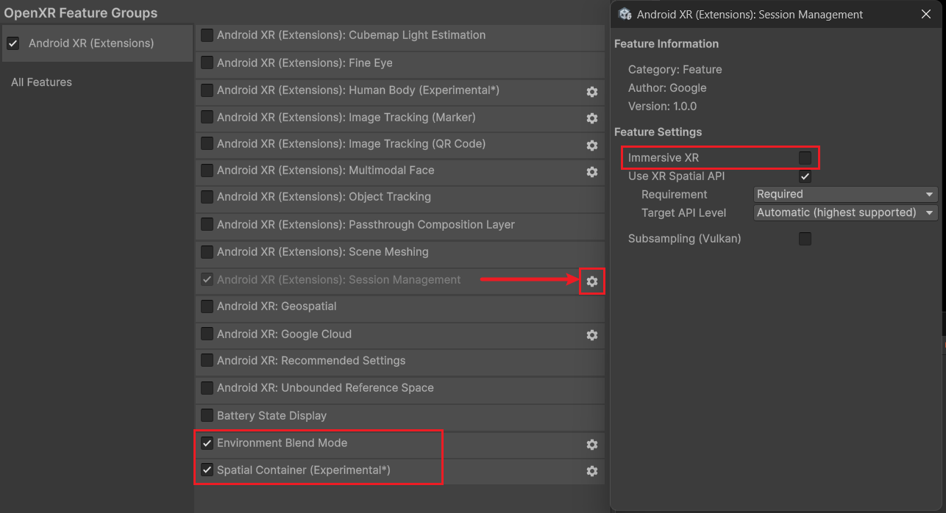946x513 pixels.
Task: Uncheck Environment Blend Mode checkbox
Action: point(207,443)
